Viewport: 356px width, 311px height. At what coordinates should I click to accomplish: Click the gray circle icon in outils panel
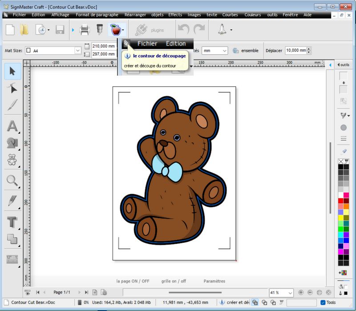coord(344,128)
